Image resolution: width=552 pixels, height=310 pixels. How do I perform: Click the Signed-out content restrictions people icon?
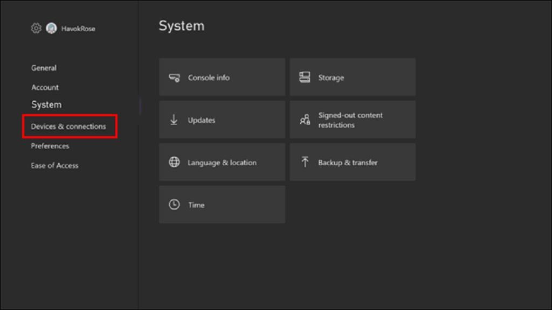click(305, 120)
